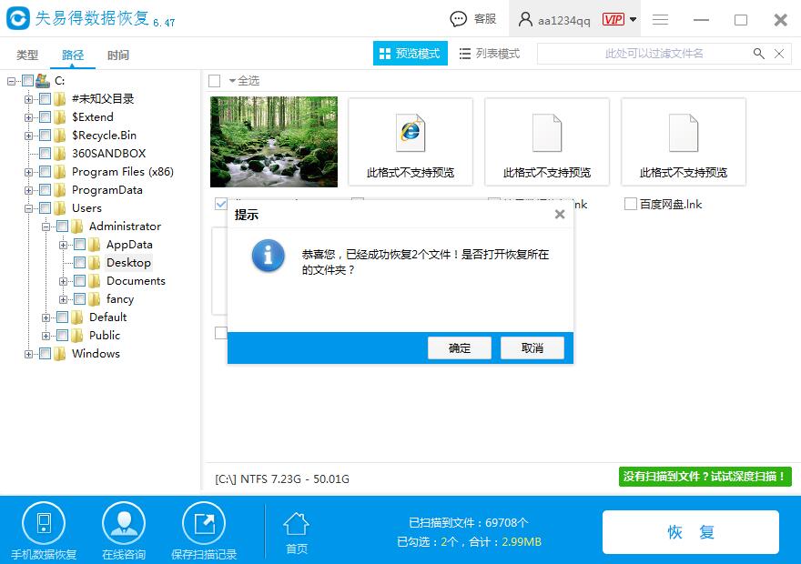The height and width of the screenshot is (564, 801).
Task: Click the big 恢复 recover button
Action: pos(691,532)
